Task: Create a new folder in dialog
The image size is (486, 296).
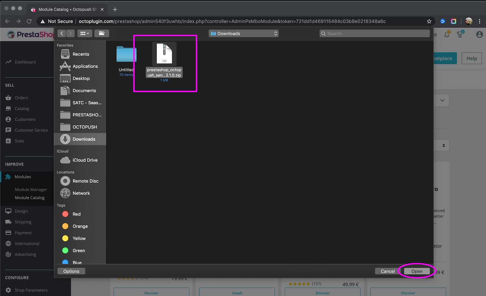Action: pos(102,33)
